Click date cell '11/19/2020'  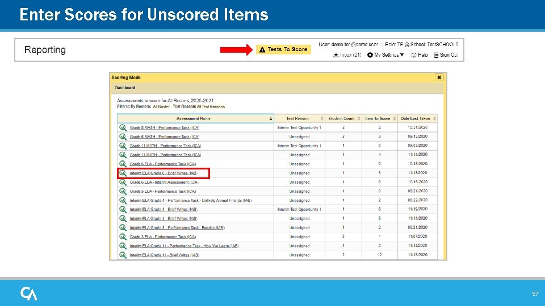(x=418, y=209)
